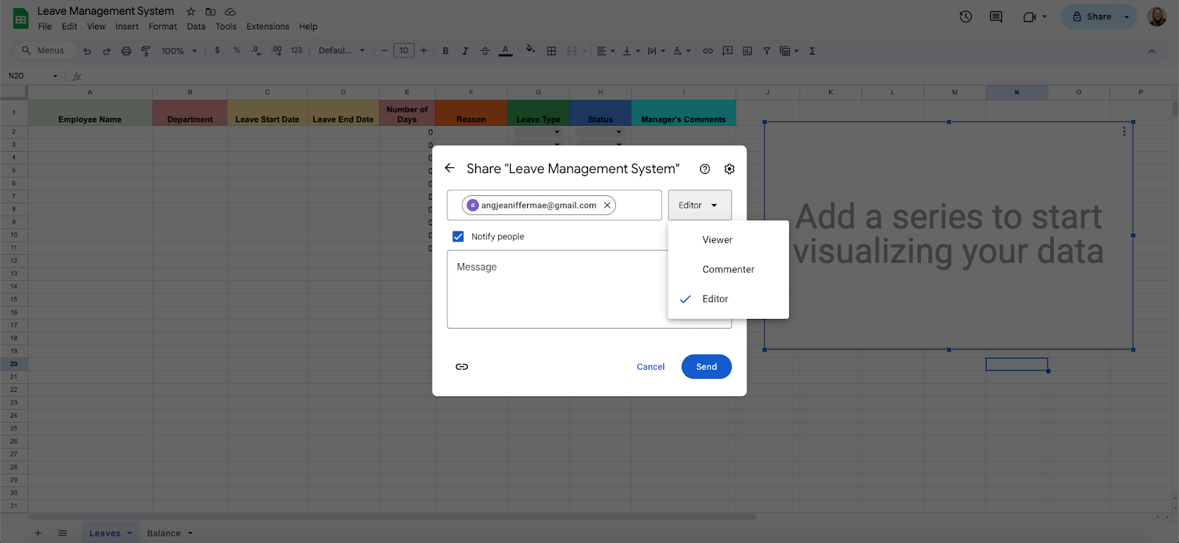The image size is (1179, 543).
Task: Open borders tool
Action: pos(551,51)
